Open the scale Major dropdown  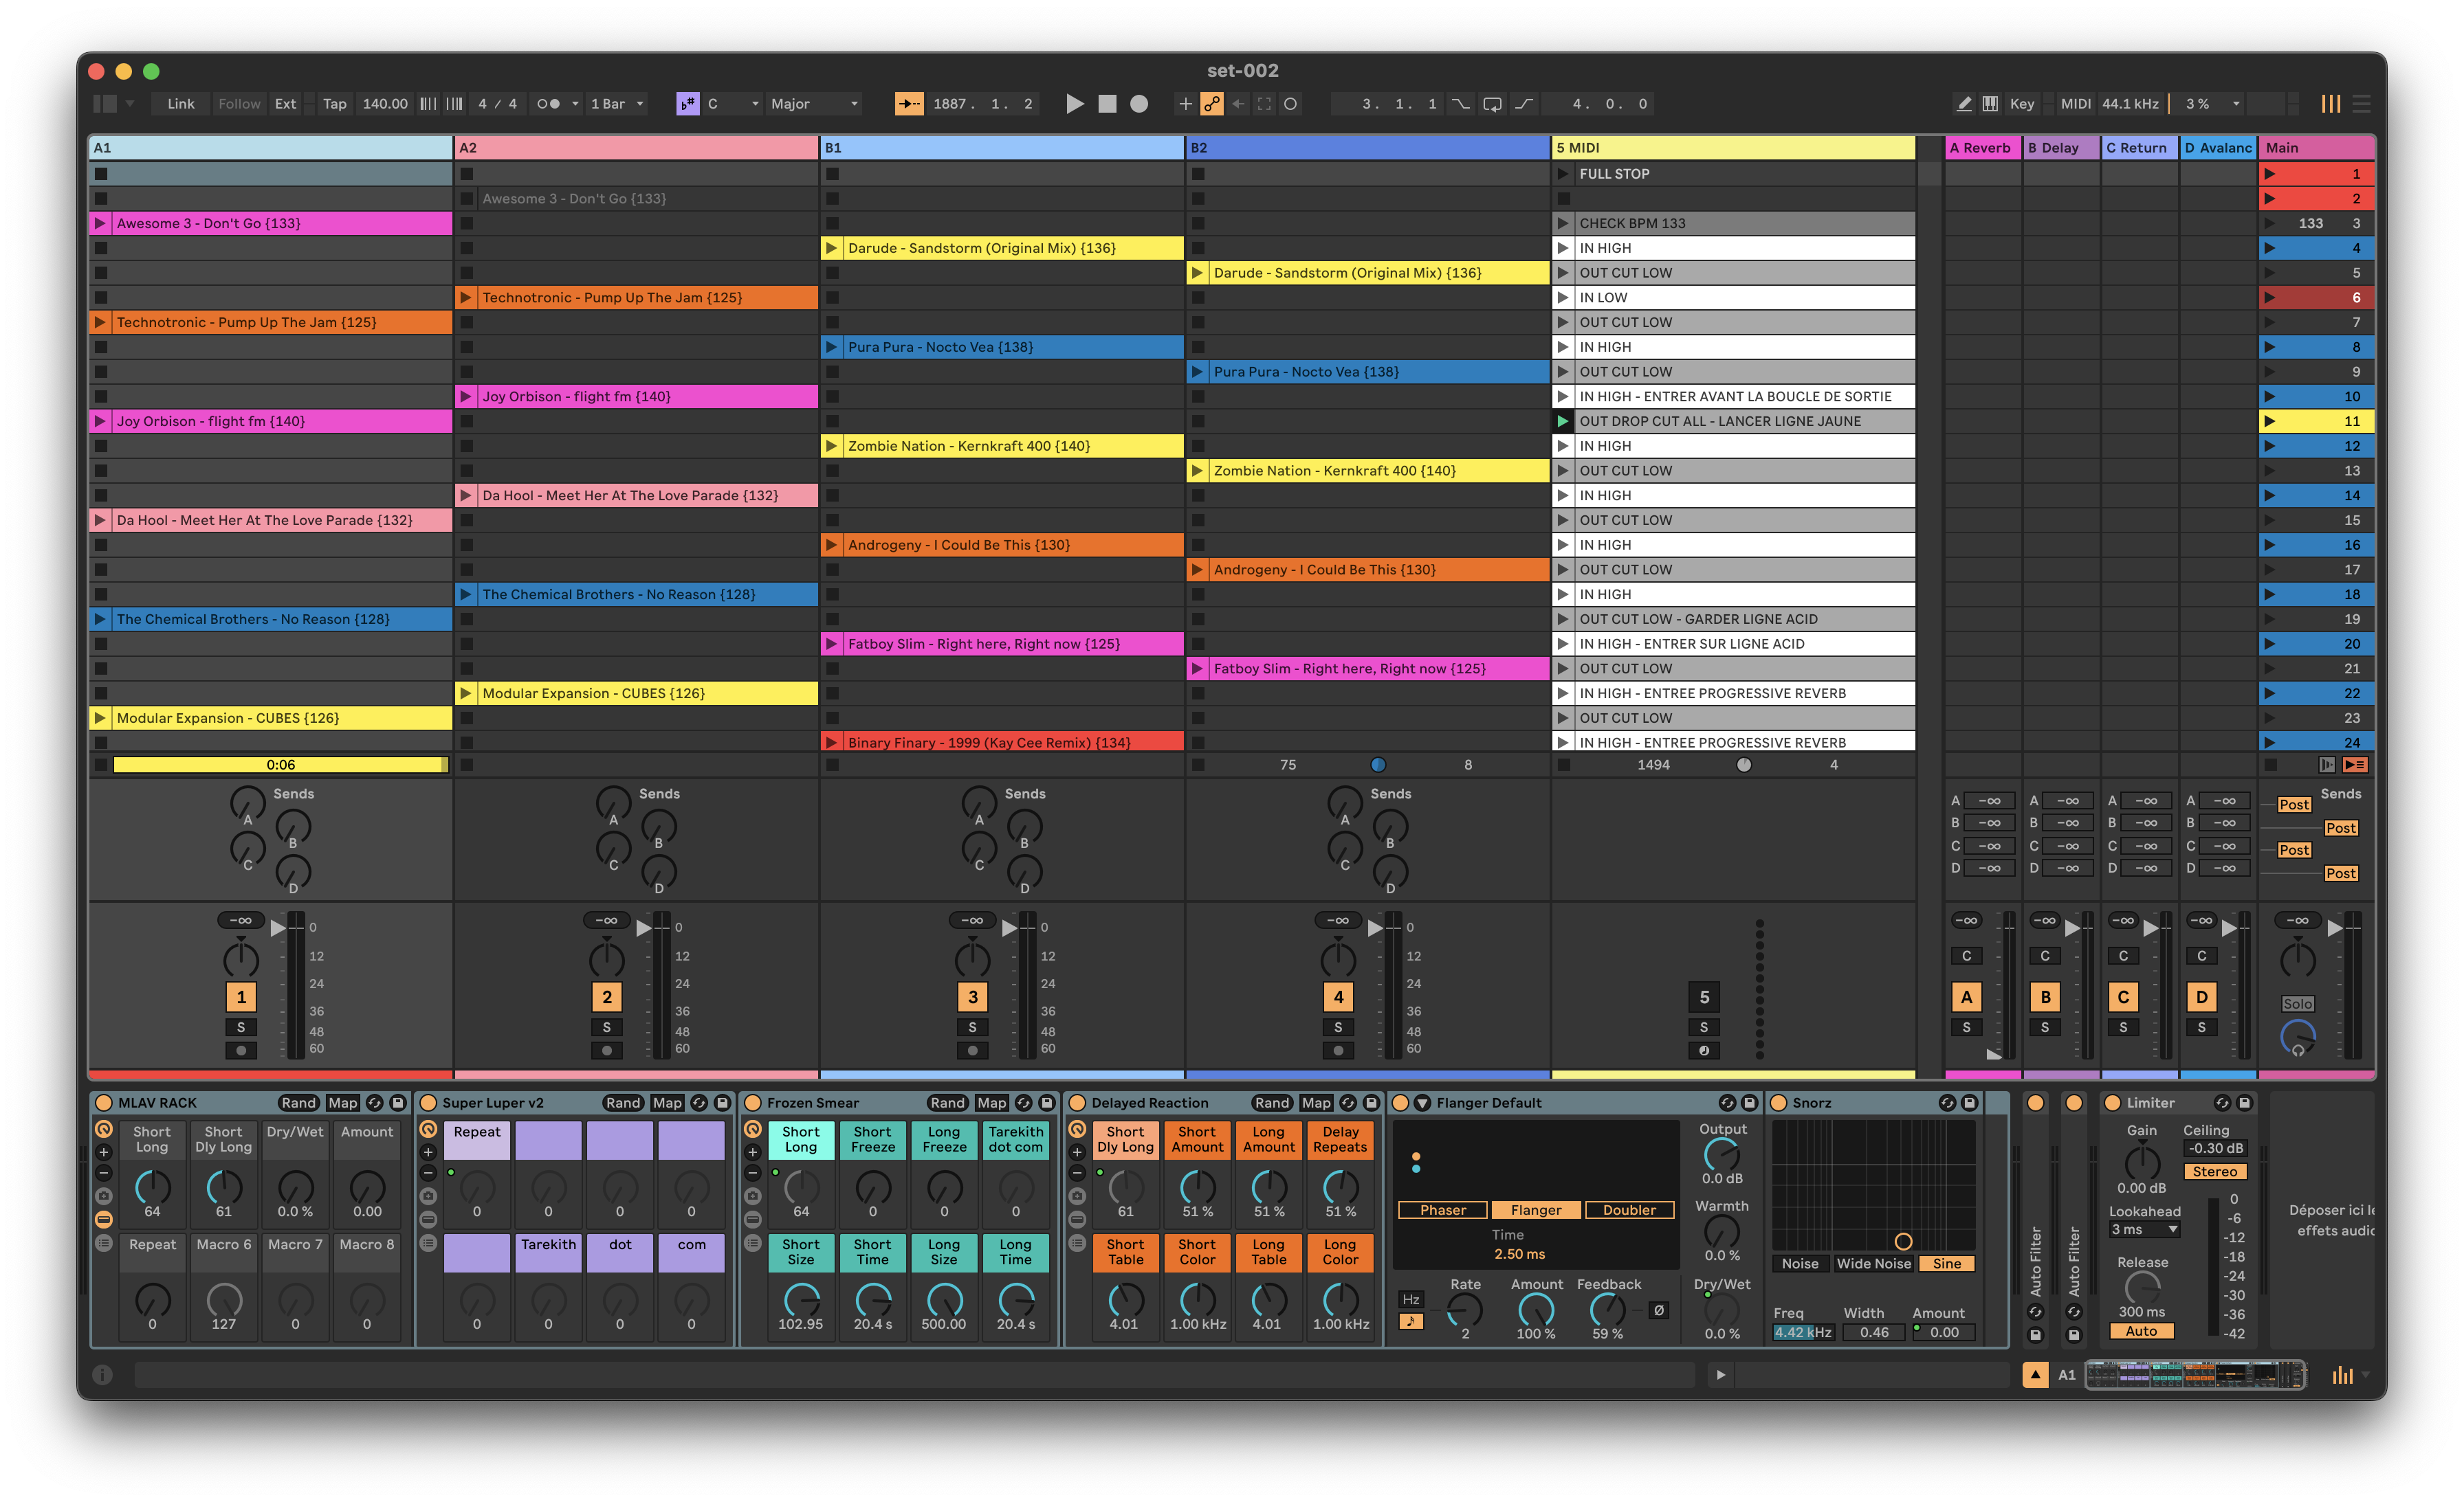[813, 104]
